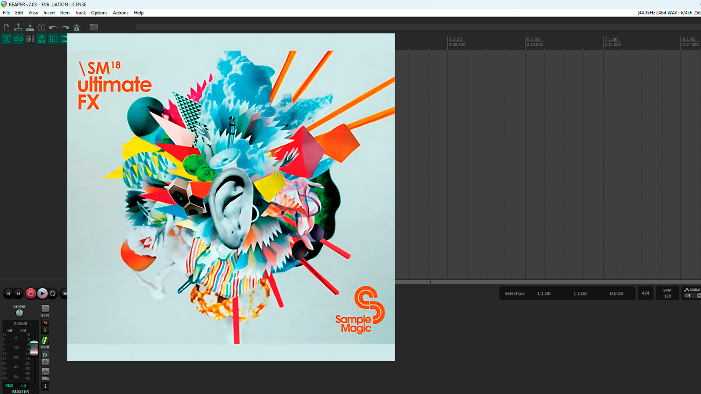Open the Item menu

(65, 13)
